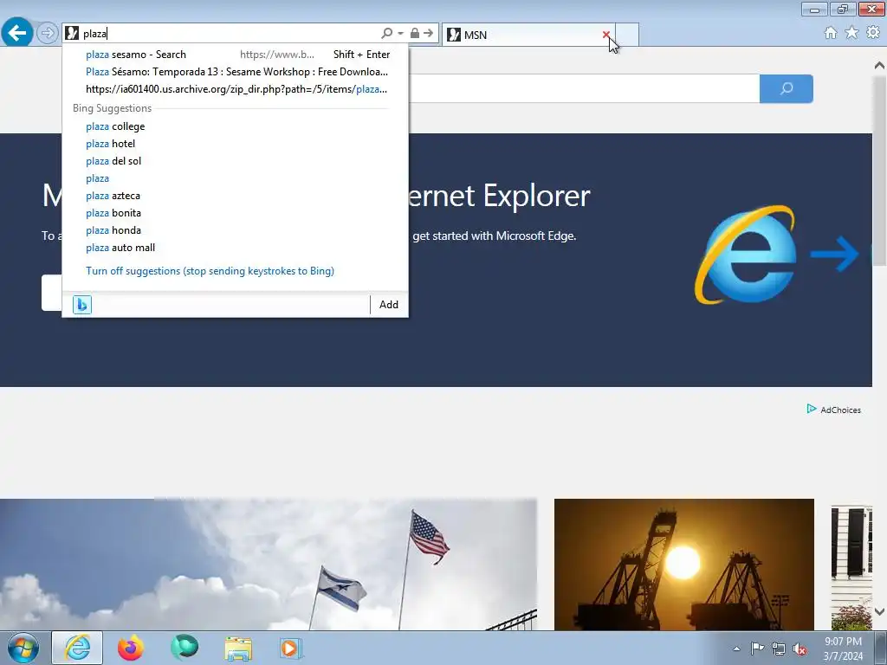Screen dimensions: 887x665
Task: Click the Show desktop strip
Action: 881,649
